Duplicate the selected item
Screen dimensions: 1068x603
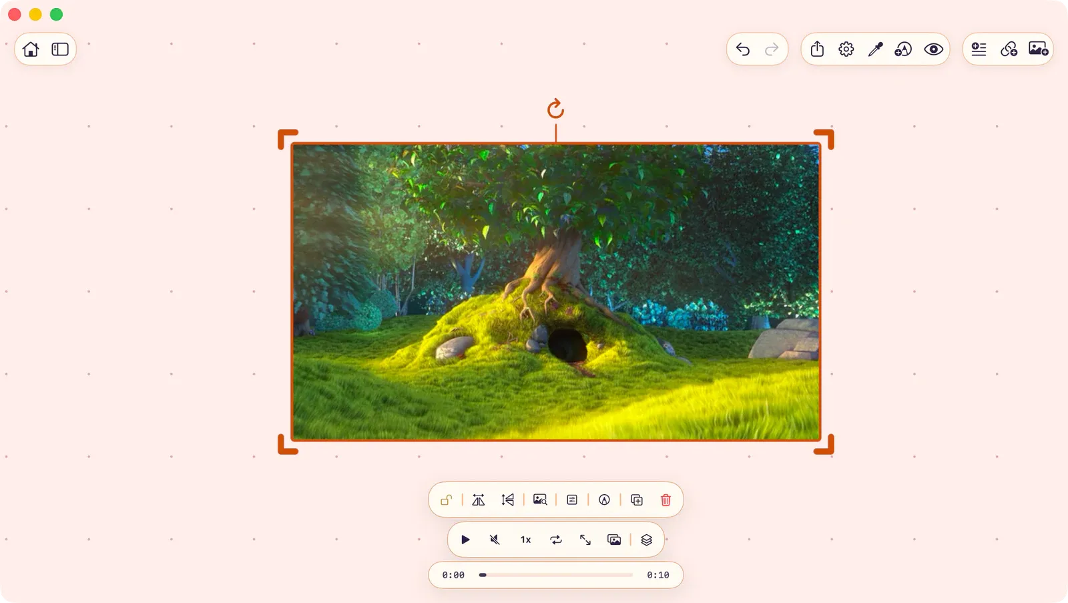tap(637, 499)
